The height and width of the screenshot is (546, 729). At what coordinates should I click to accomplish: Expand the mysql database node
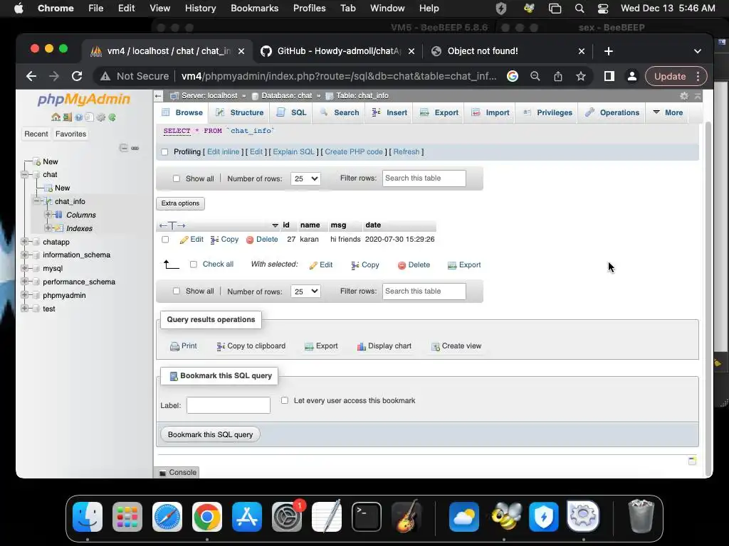pos(25,268)
